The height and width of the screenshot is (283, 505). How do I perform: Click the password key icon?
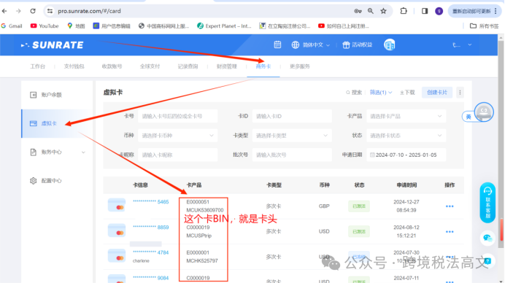(x=358, y=11)
